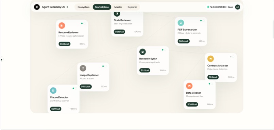Toggle the Resume Reviewer status switch
Image resolution: width=274 pixels, height=130 pixels.
click(83, 23)
